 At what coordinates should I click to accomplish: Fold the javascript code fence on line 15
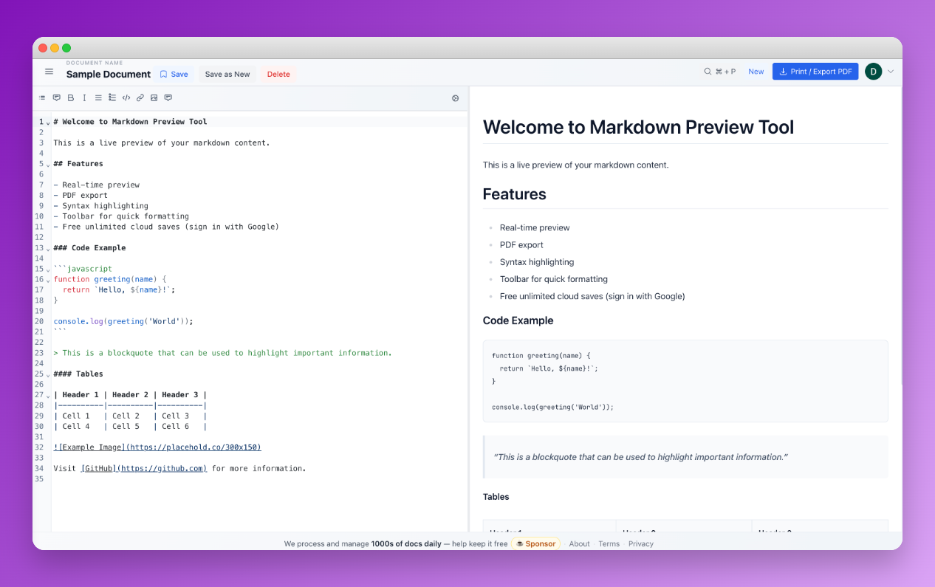point(48,270)
